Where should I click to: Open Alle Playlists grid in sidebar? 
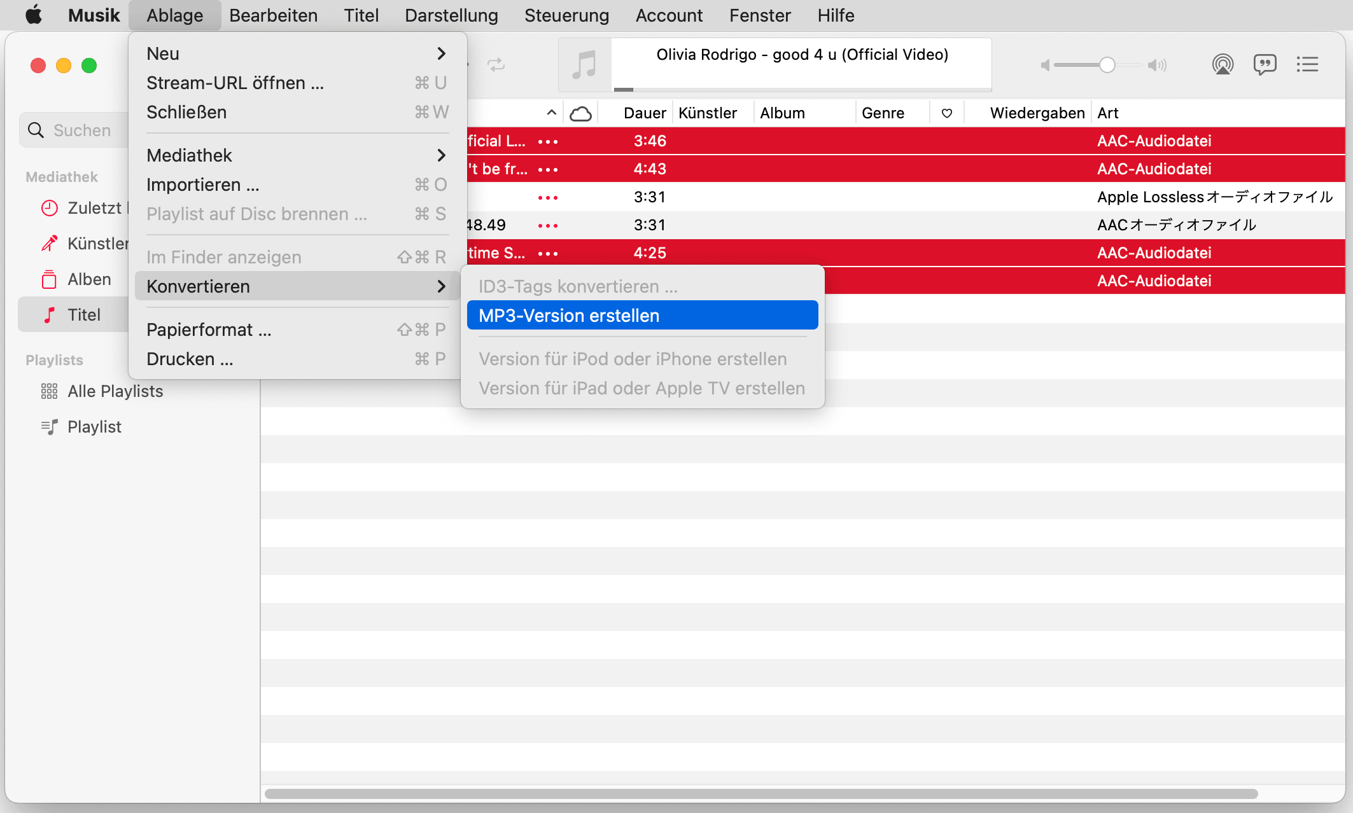[x=115, y=391]
